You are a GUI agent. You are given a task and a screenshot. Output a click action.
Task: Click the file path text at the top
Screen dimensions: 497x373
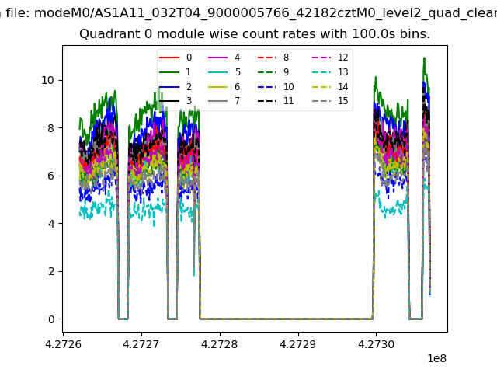[248, 12]
